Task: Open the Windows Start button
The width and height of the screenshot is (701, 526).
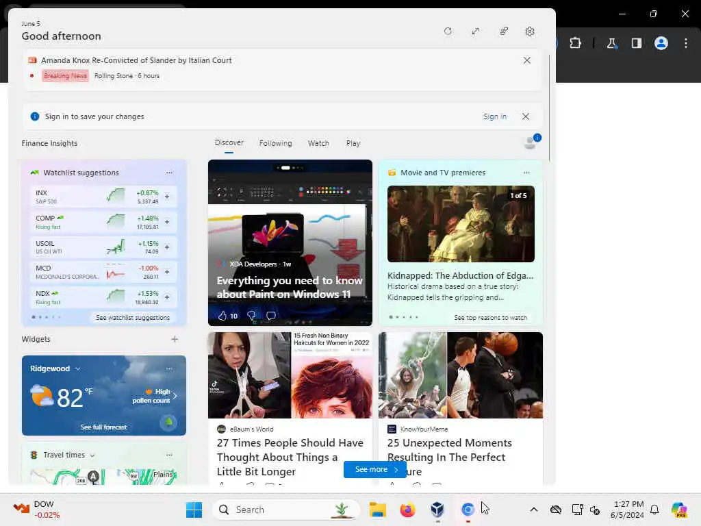Action: [194, 510]
